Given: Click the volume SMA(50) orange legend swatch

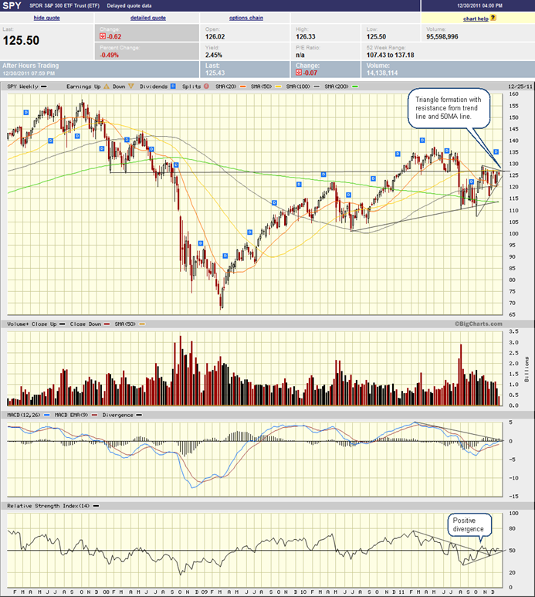Looking at the screenshot, I should tap(142, 324).
